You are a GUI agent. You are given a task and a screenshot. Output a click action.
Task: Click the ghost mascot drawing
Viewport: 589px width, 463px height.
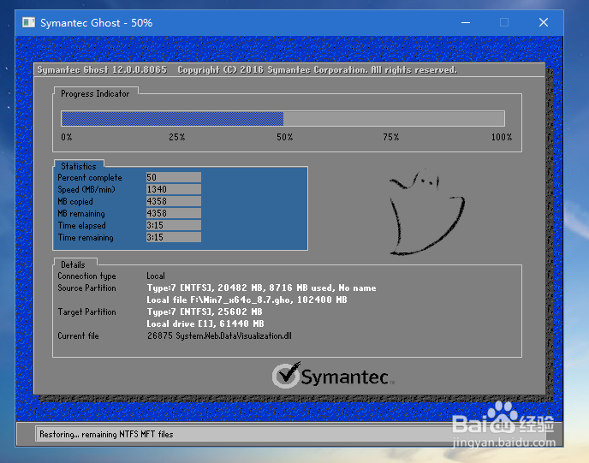point(427,212)
